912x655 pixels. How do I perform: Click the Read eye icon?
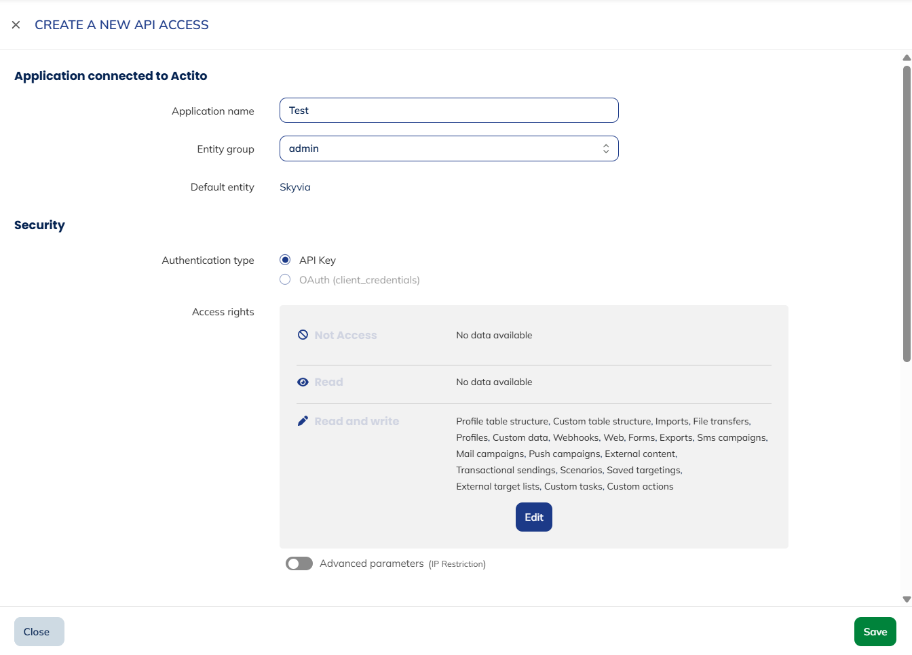pyautogui.click(x=303, y=382)
